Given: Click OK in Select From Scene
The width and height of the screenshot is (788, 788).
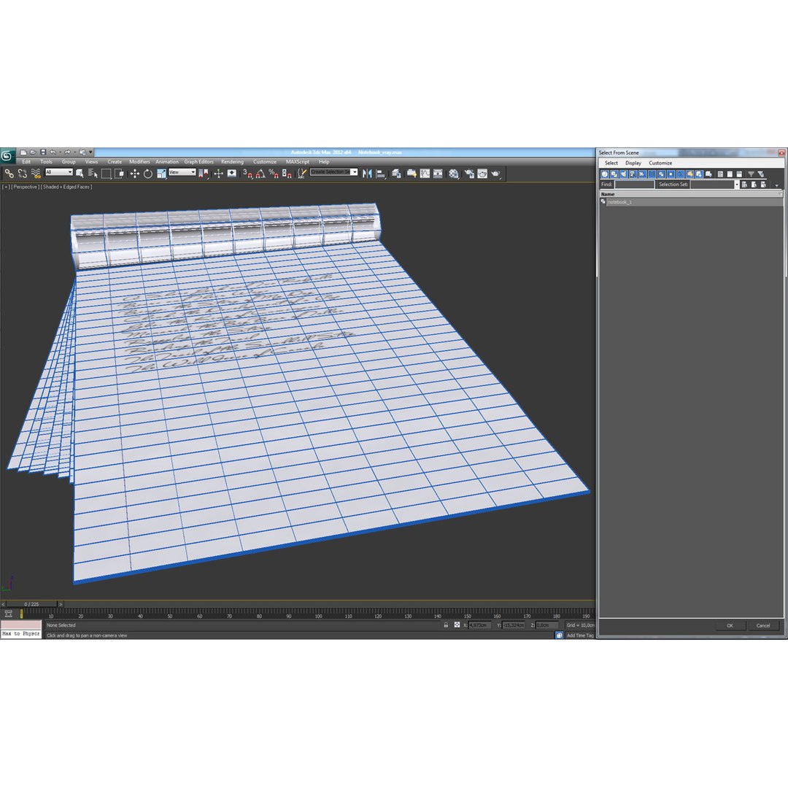Looking at the screenshot, I should [x=730, y=626].
